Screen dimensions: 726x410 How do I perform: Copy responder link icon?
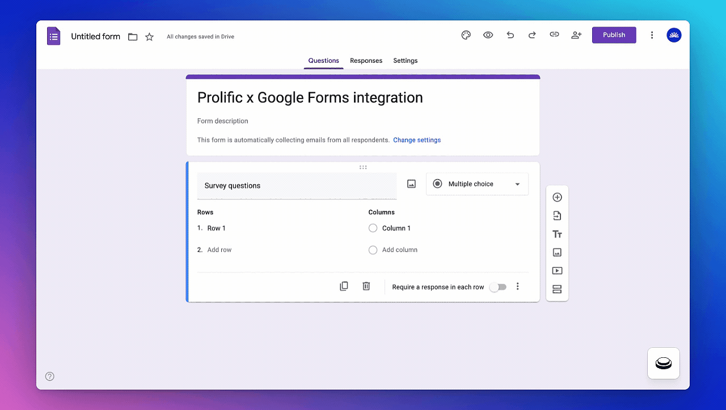[x=554, y=35]
